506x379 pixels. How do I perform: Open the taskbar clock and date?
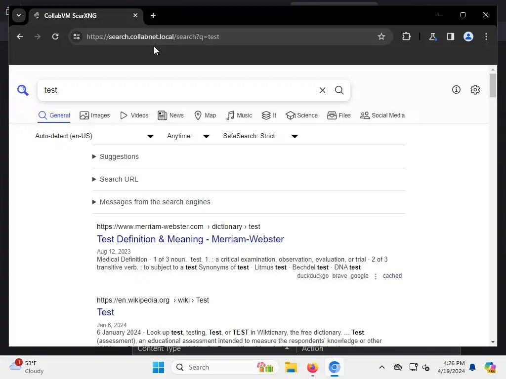[451, 367]
